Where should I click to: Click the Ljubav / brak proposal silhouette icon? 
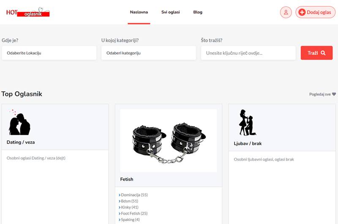(247, 123)
